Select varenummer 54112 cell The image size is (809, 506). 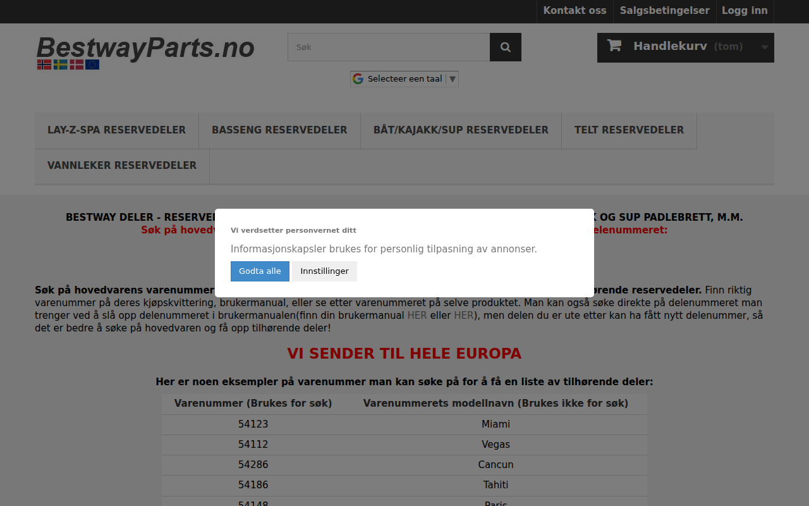click(x=253, y=445)
